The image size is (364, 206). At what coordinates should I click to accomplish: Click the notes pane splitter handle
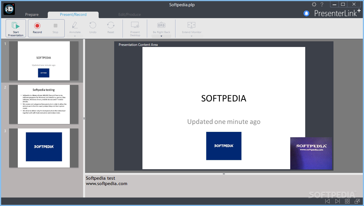coord(224,174)
